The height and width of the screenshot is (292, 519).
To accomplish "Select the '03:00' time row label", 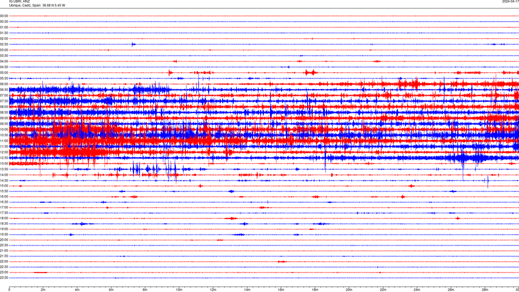I will (4, 50).
